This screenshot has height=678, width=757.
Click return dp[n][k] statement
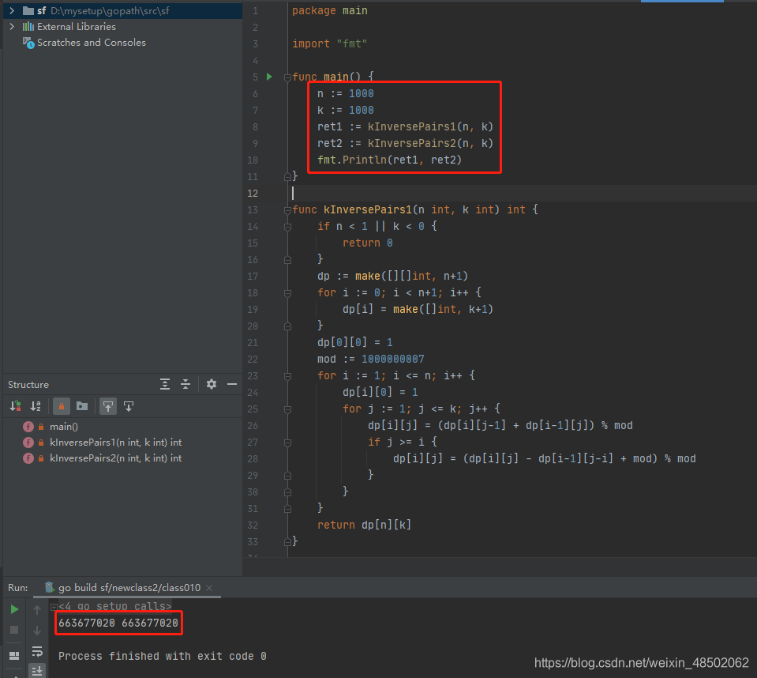point(365,525)
